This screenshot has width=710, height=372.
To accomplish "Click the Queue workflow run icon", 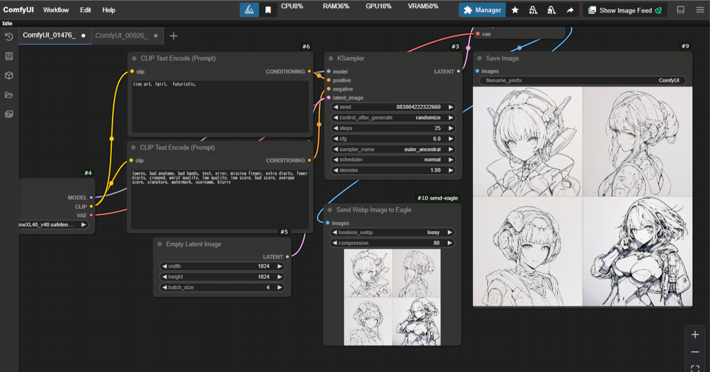I will point(248,9).
